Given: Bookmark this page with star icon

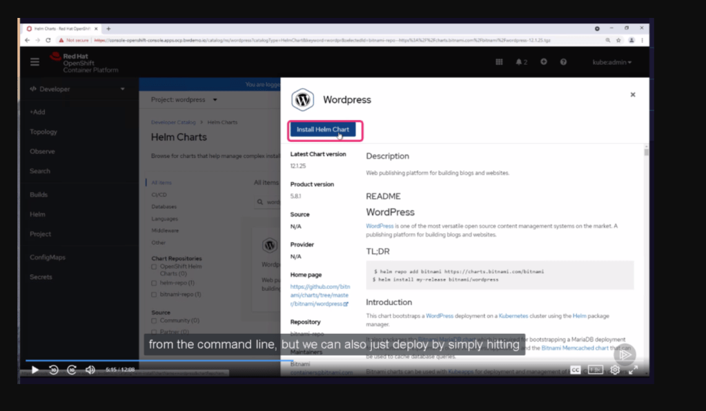Looking at the screenshot, I should pyautogui.click(x=618, y=40).
